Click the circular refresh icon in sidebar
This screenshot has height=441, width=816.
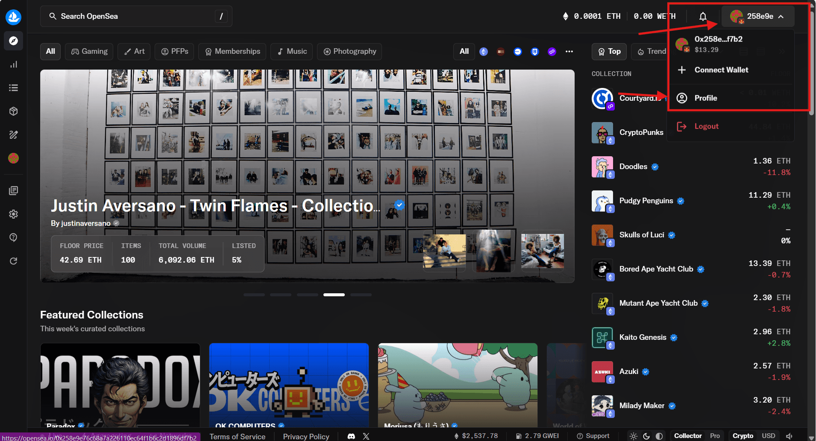(13, 261)
